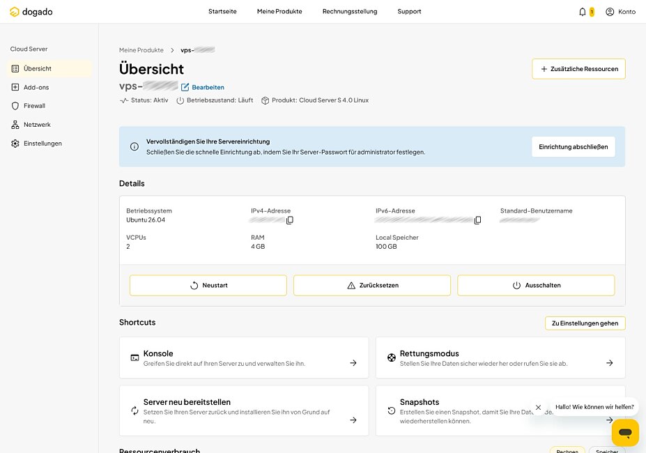This screenshot has width=646, height=453.
Task: Click the Local Speicher value 100 GB
Action: [x=386, y=247]
